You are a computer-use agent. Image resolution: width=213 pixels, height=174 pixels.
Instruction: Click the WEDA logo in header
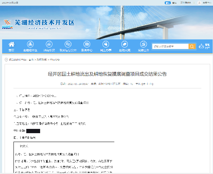(x=8, y=24)
